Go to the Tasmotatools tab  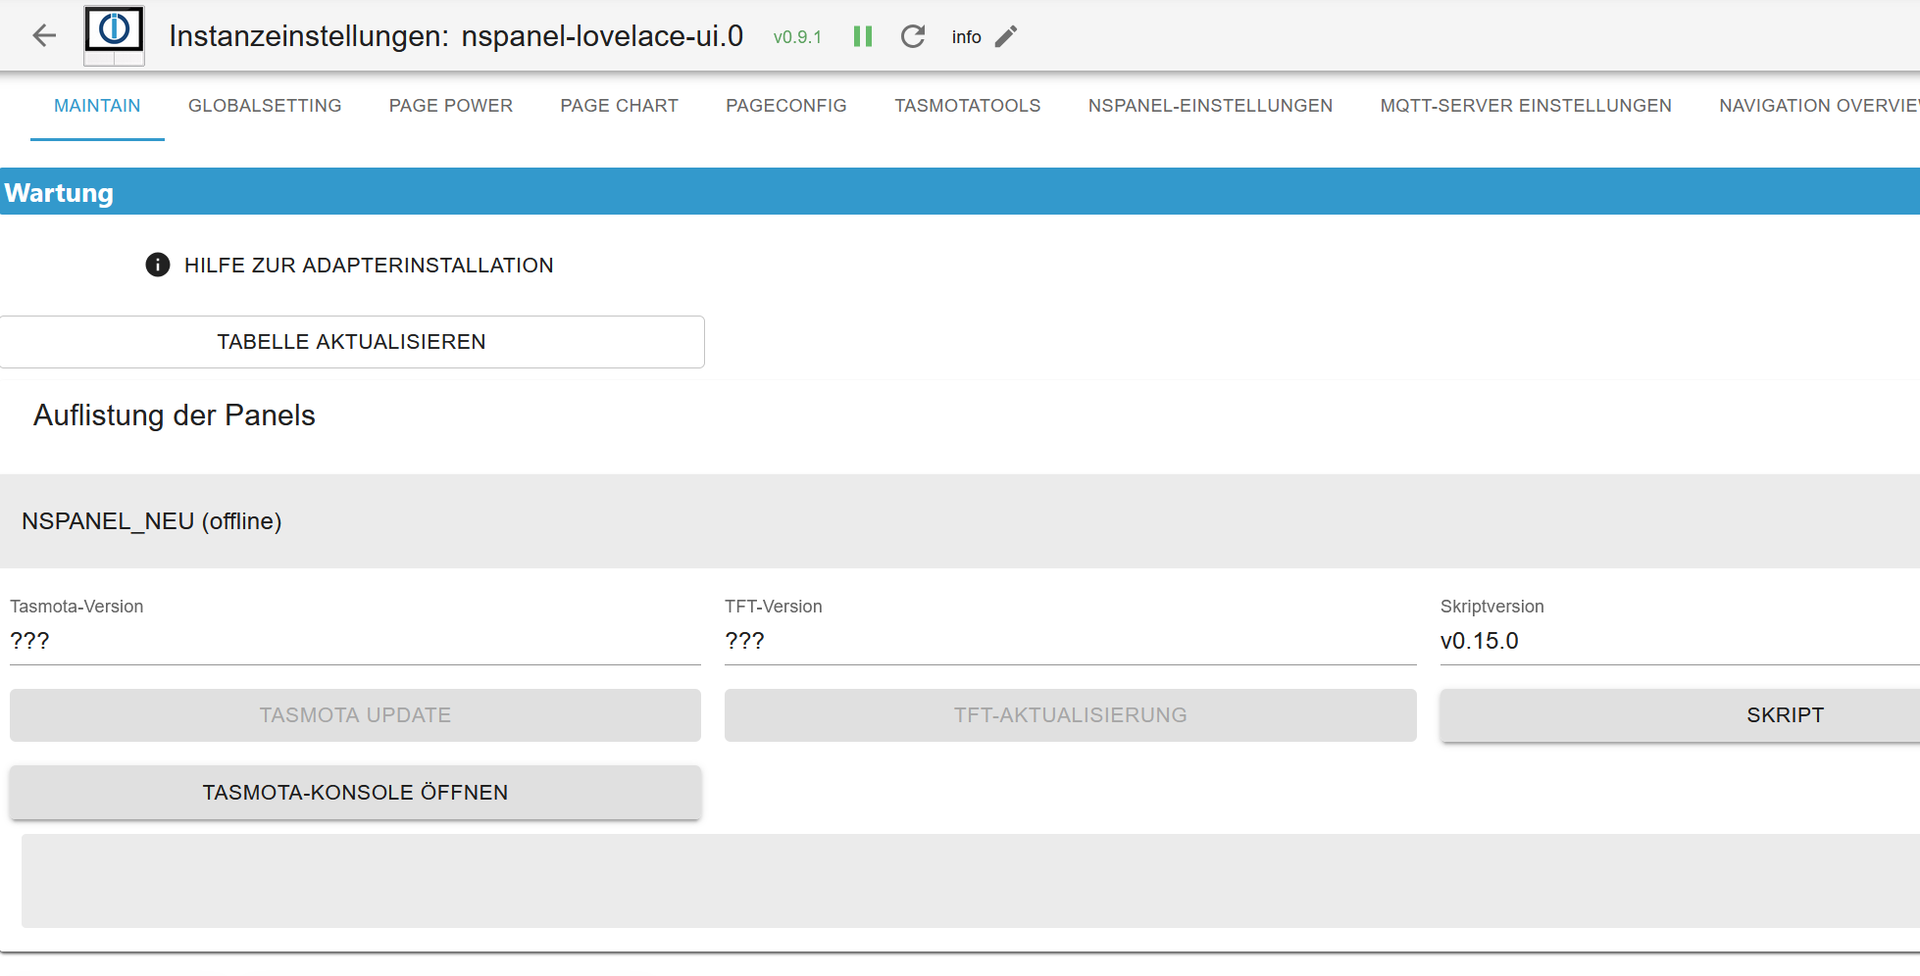(x=968, y=106)
